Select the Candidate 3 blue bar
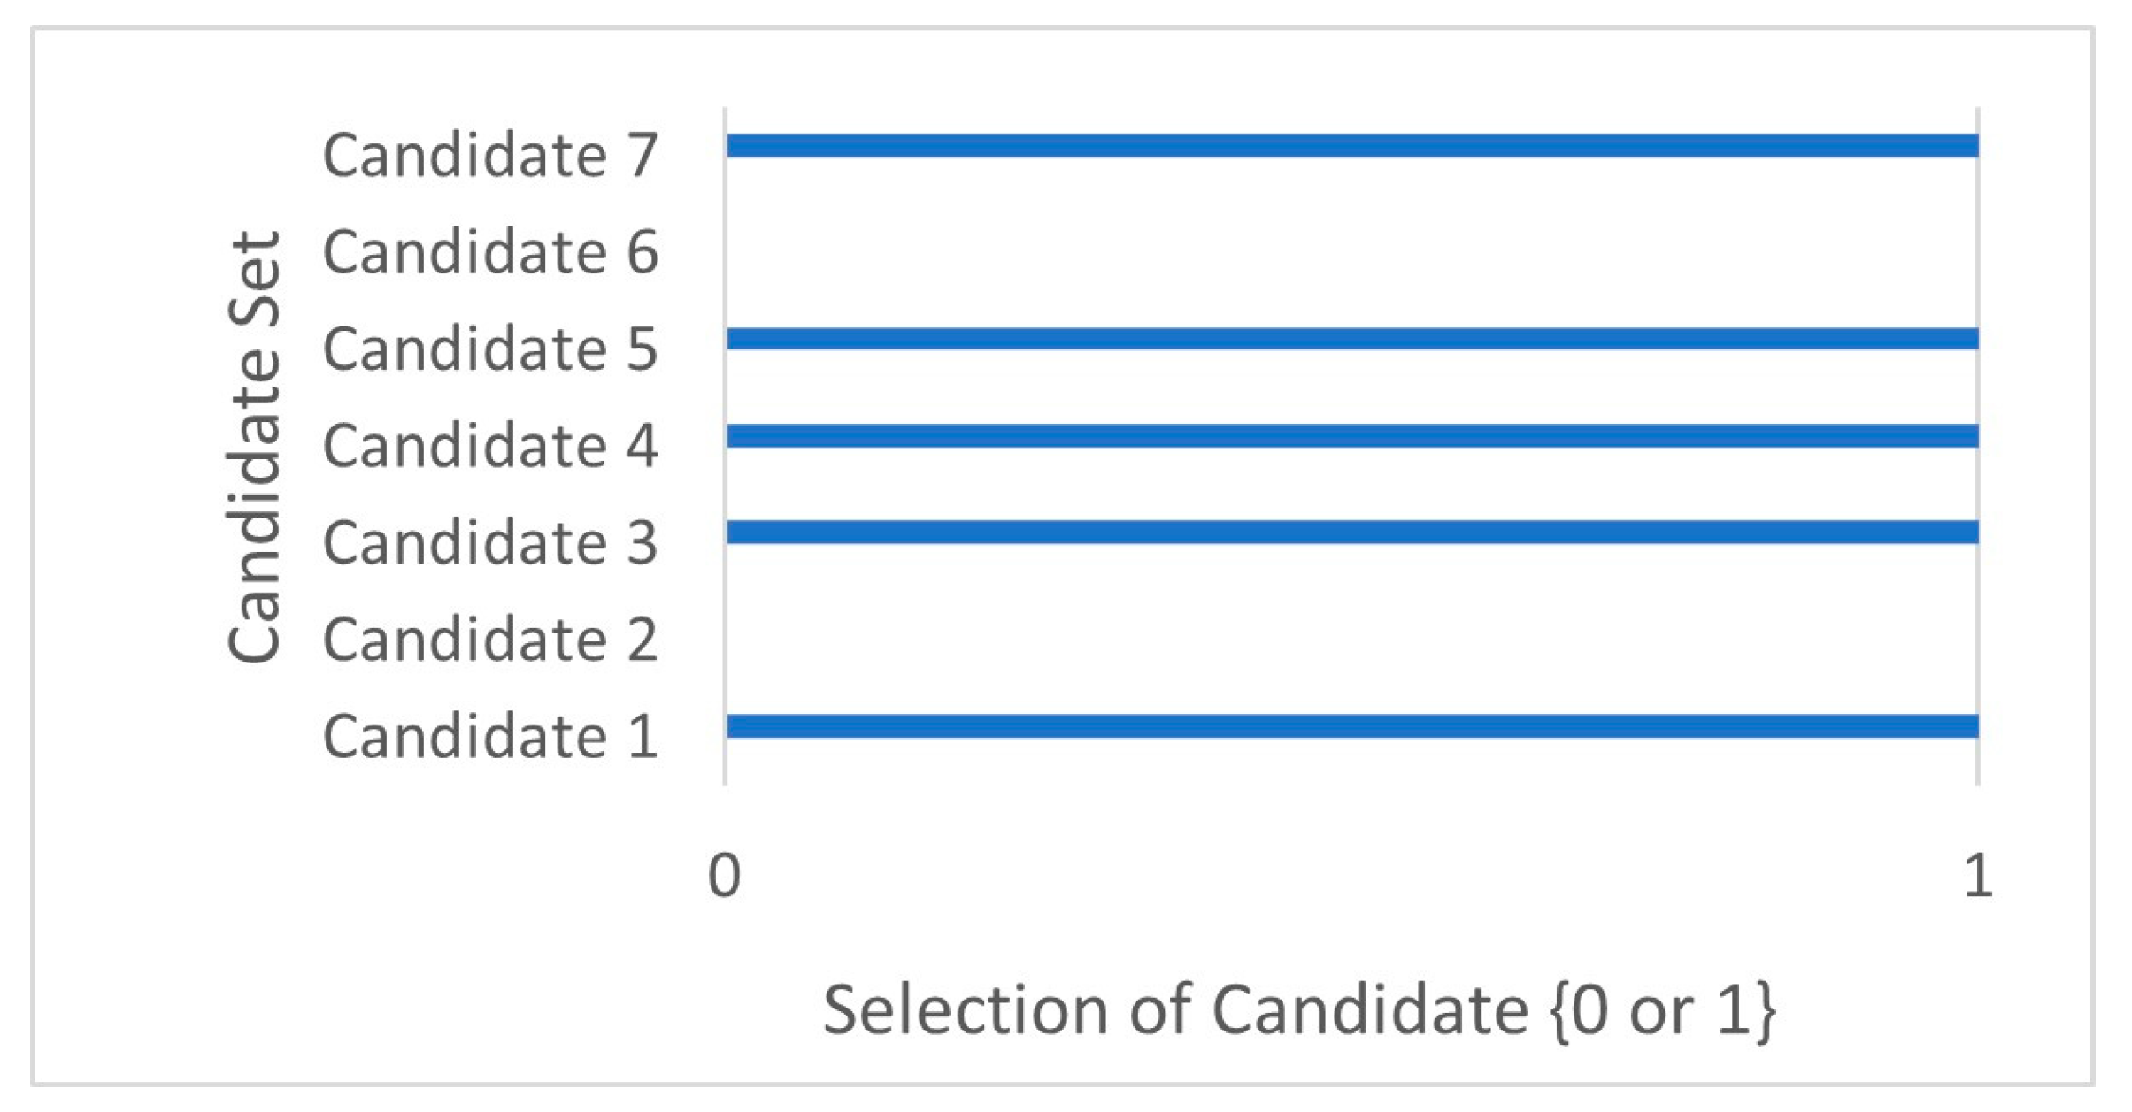Viewport: 2132px width, 1112px height. pos(1351,532)
